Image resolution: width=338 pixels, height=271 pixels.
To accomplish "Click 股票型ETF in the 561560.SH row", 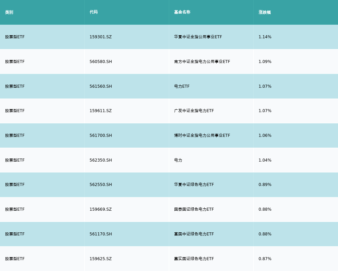I will click(x=15, y=86).
